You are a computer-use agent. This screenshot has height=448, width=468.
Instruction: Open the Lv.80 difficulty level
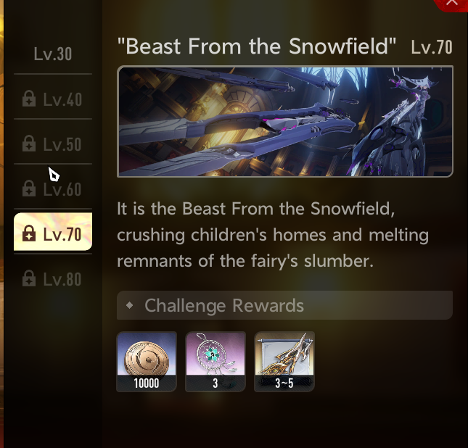(x=53, y=279)
